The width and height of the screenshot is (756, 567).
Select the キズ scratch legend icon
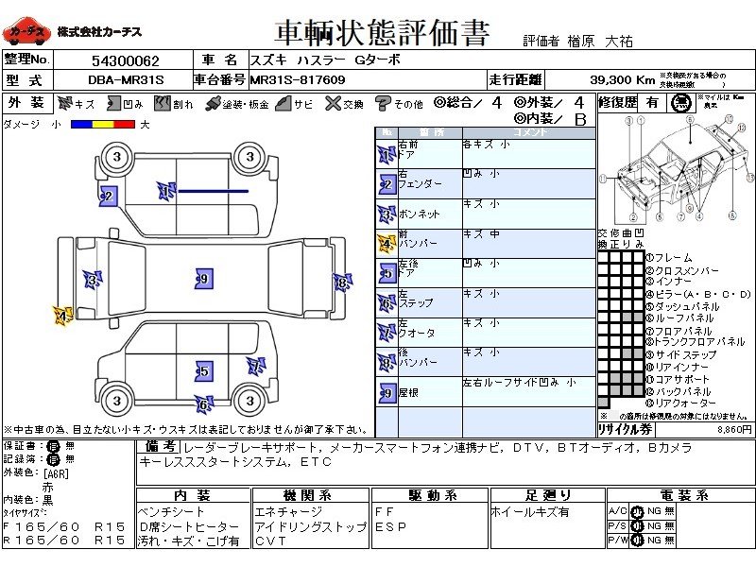[64, 103]
